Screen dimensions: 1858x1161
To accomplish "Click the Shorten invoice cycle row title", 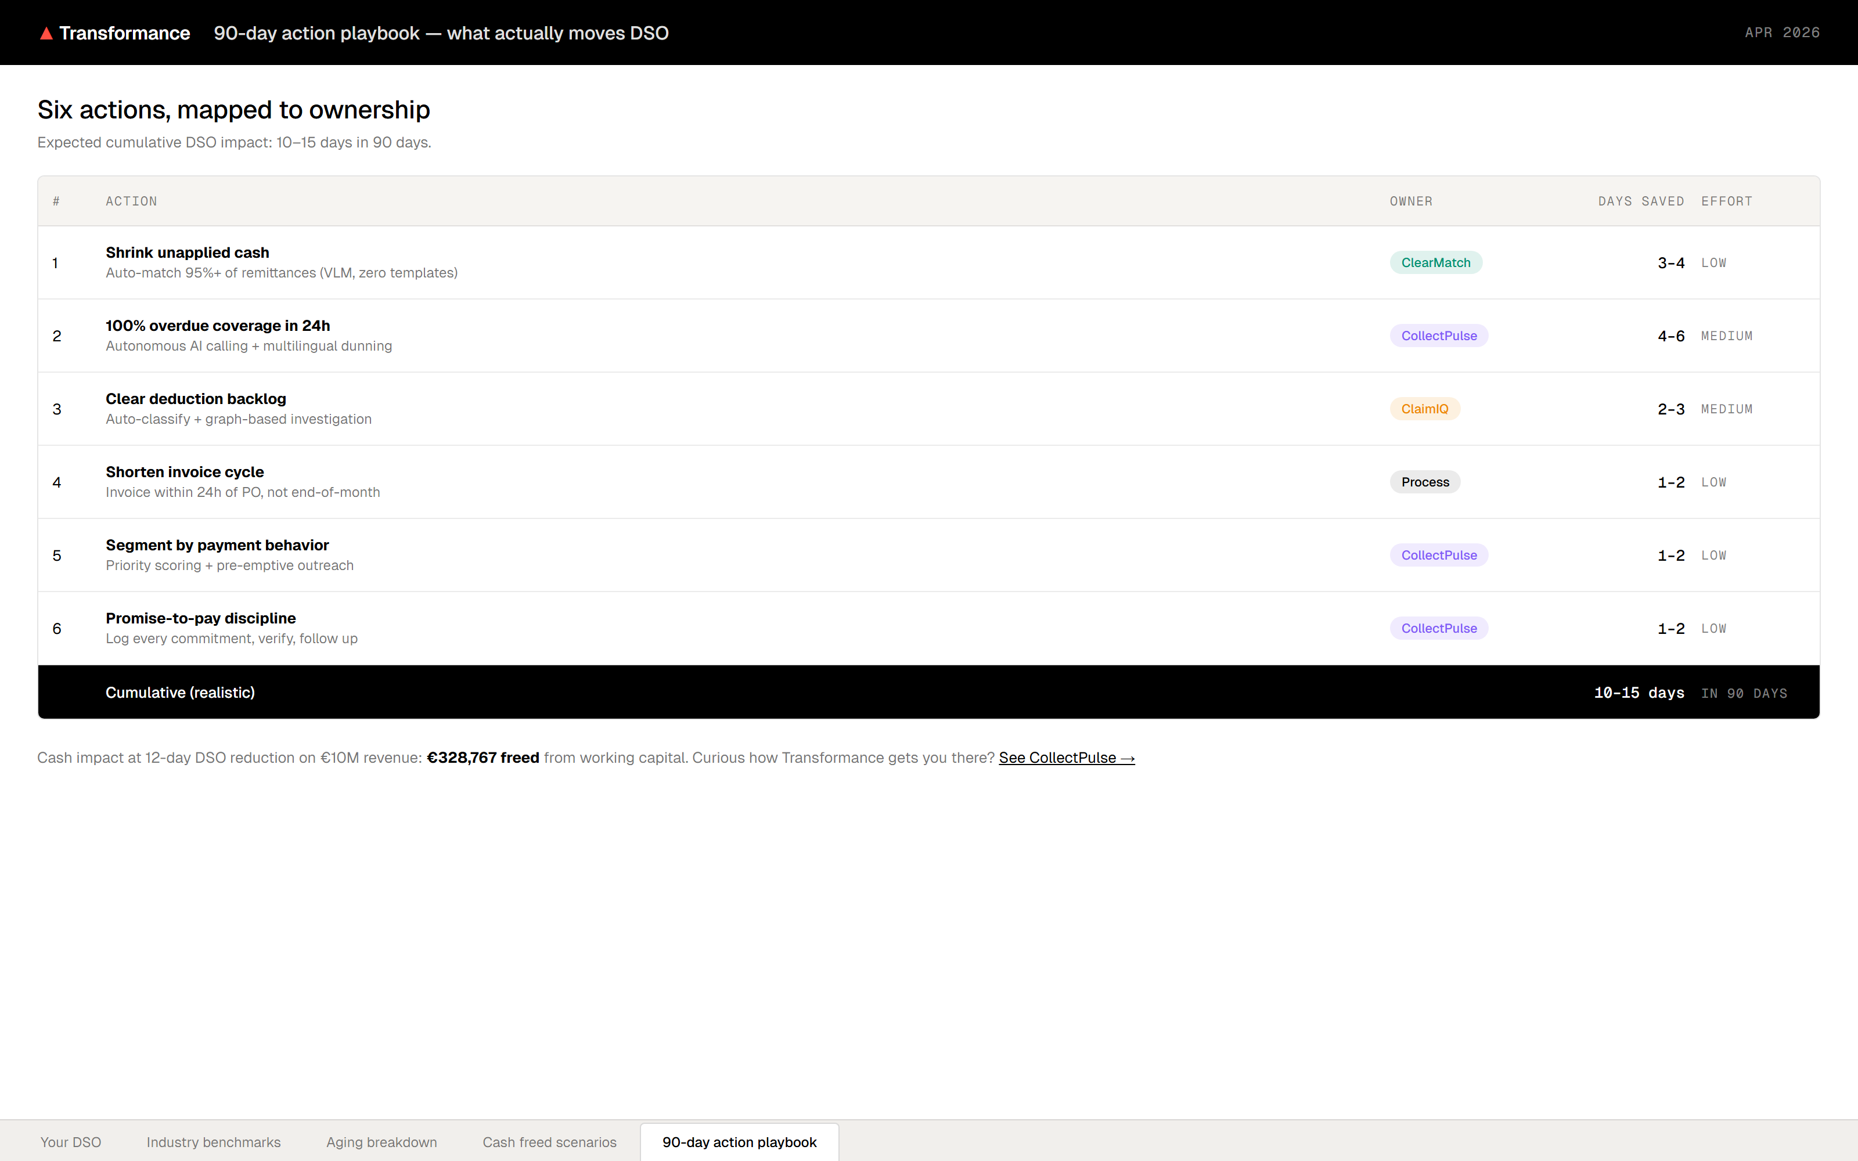I will coord(185,471).
